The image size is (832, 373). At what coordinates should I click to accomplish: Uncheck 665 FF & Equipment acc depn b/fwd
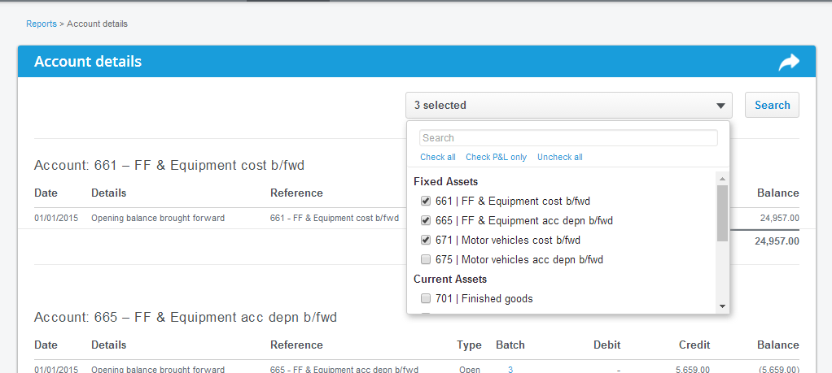pos(426,220)
